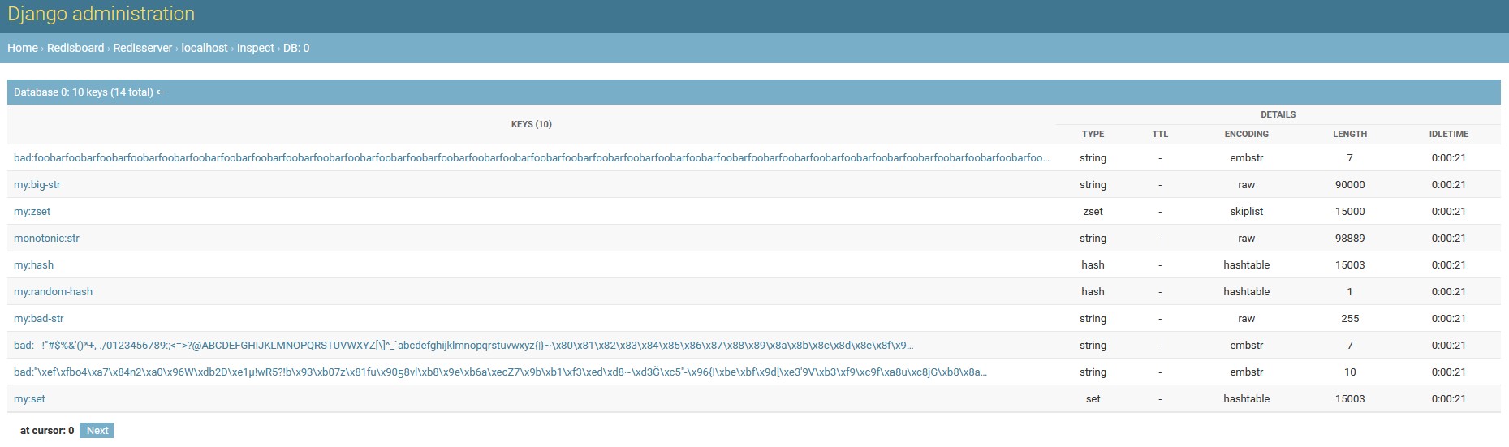Image resolution: width=1509 pixels, height=447 pixels.
Task: Select length value 90000 for my:big-str
Action: (x=1350, y=184)
